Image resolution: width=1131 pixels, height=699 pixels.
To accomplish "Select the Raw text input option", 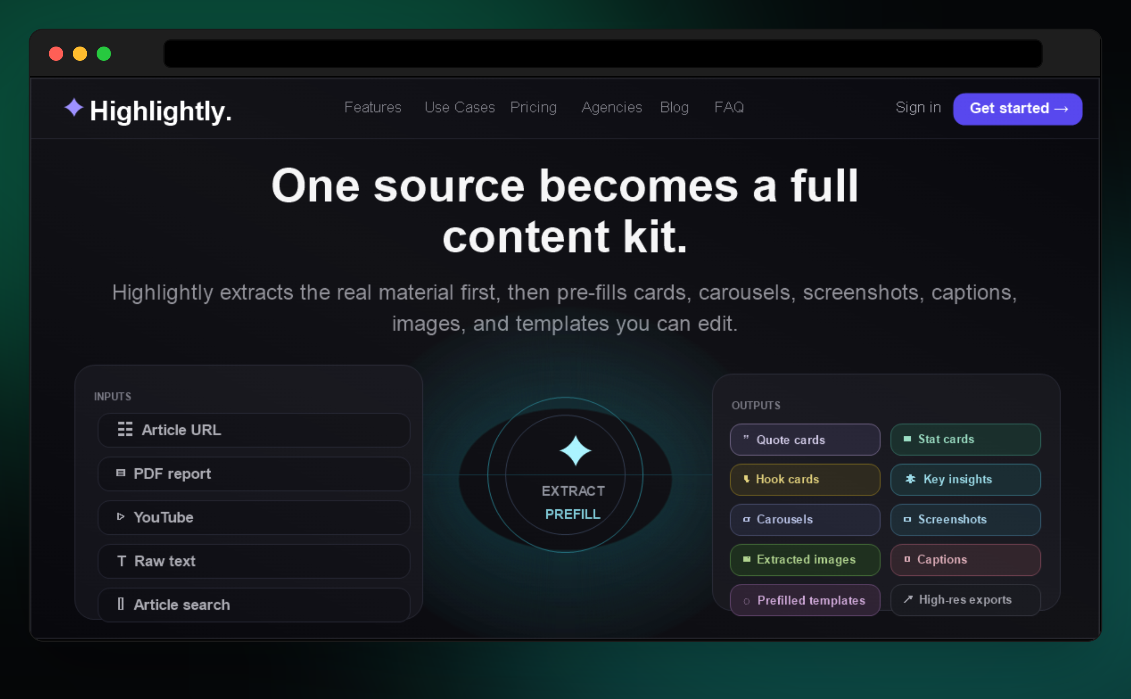I will pyautogui.click(x=254, y=561).
